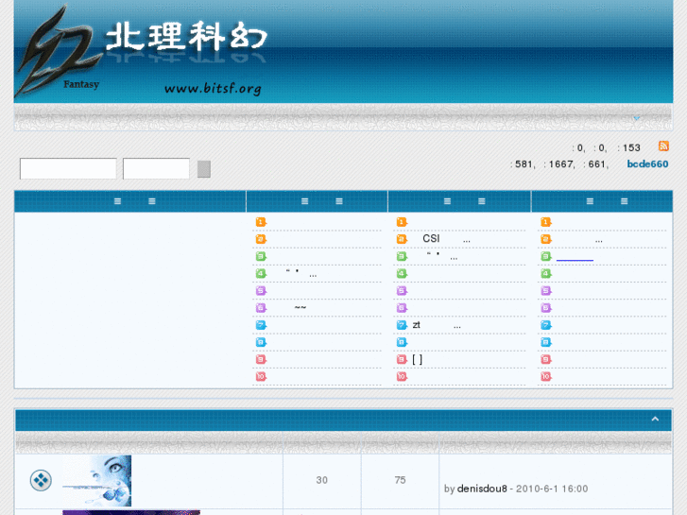The image size is (687, 515).
Task: Click the first column header of the top panel
Action: (130, 201)
